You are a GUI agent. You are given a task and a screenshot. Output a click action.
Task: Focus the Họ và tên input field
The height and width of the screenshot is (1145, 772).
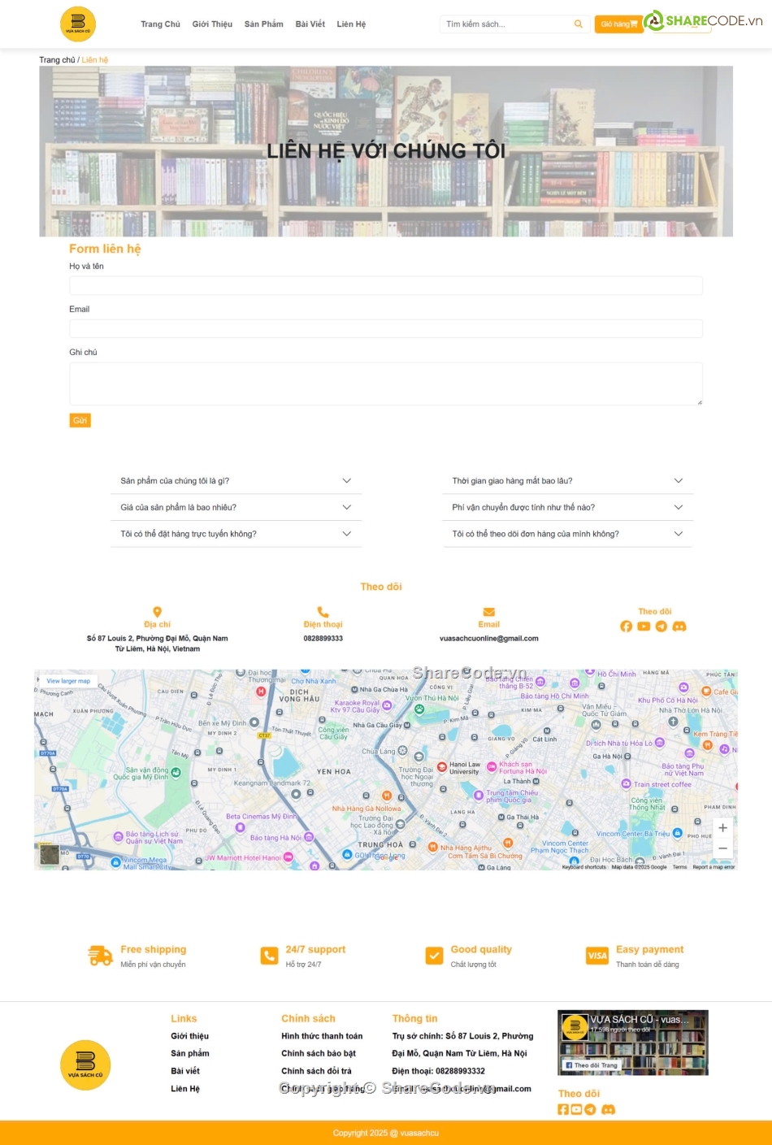coord(386,285)
